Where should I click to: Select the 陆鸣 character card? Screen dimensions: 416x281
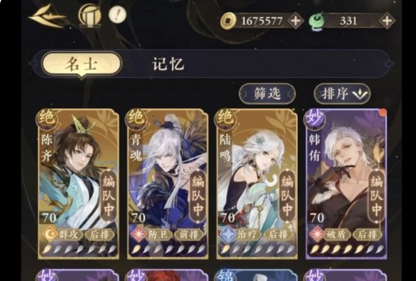(x=256, y=183)
